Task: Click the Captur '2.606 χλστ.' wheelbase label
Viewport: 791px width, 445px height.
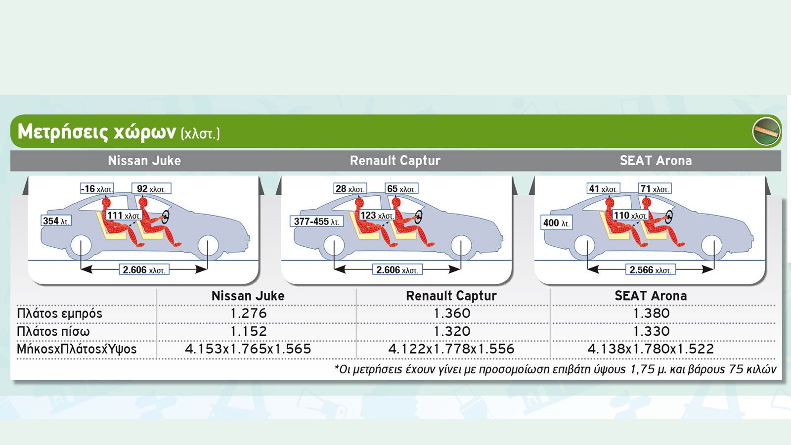Action: click(x=397, y=270)
